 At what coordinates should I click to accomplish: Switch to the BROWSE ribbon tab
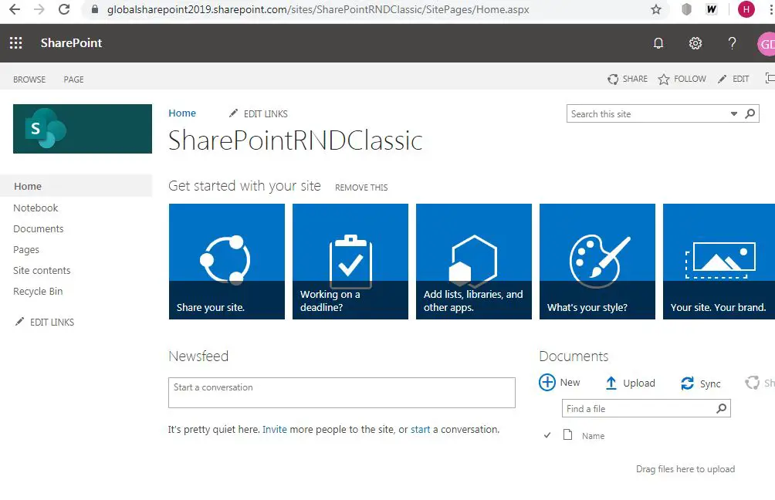[x=29, y=79]
